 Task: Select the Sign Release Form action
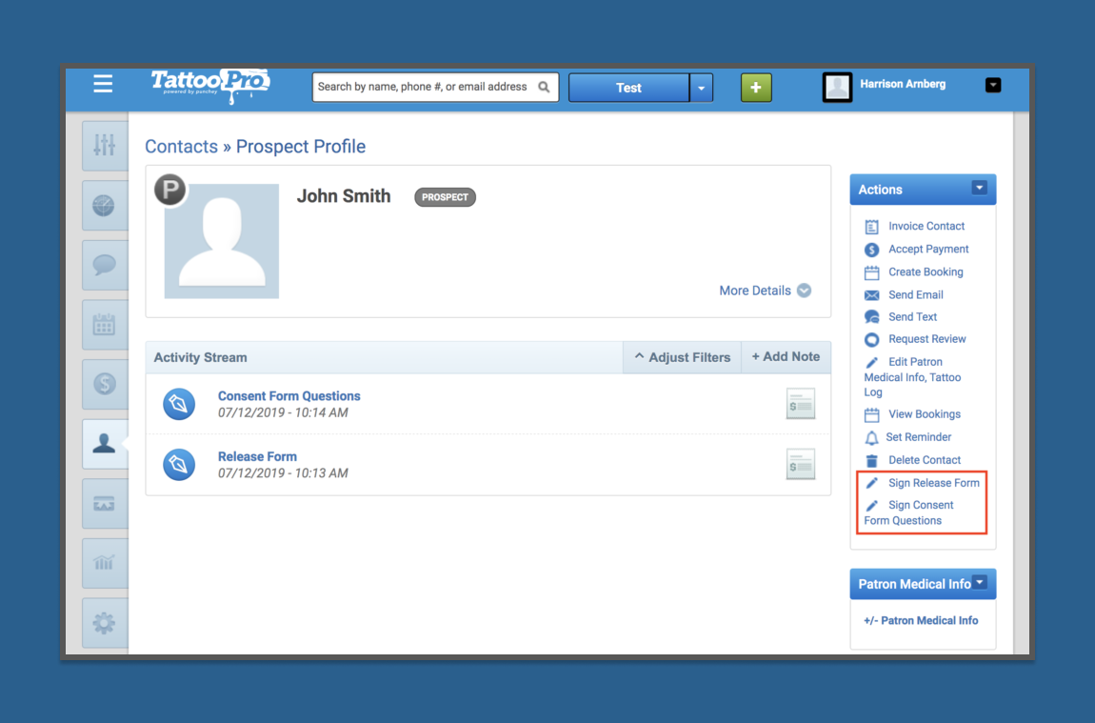point(933,483)
